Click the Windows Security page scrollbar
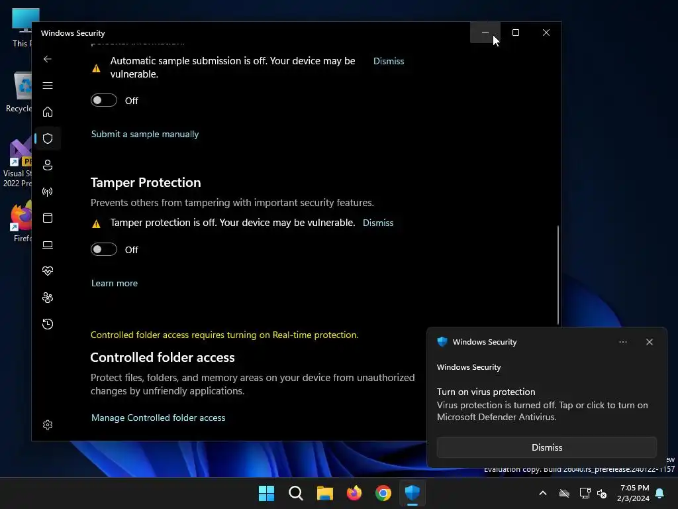This screenshot has width=678, height=509. coord(557,275)
